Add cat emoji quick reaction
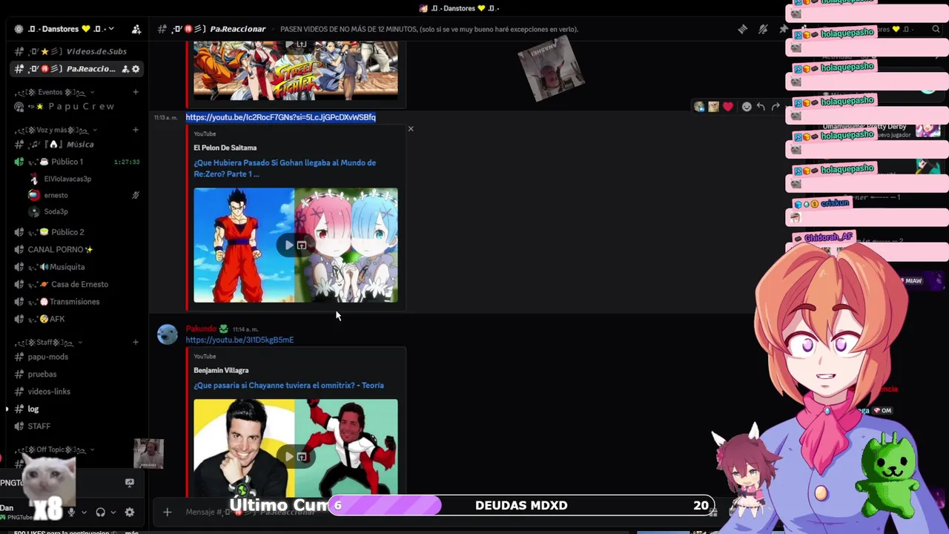949x534 pixels. tap(713, 107)
